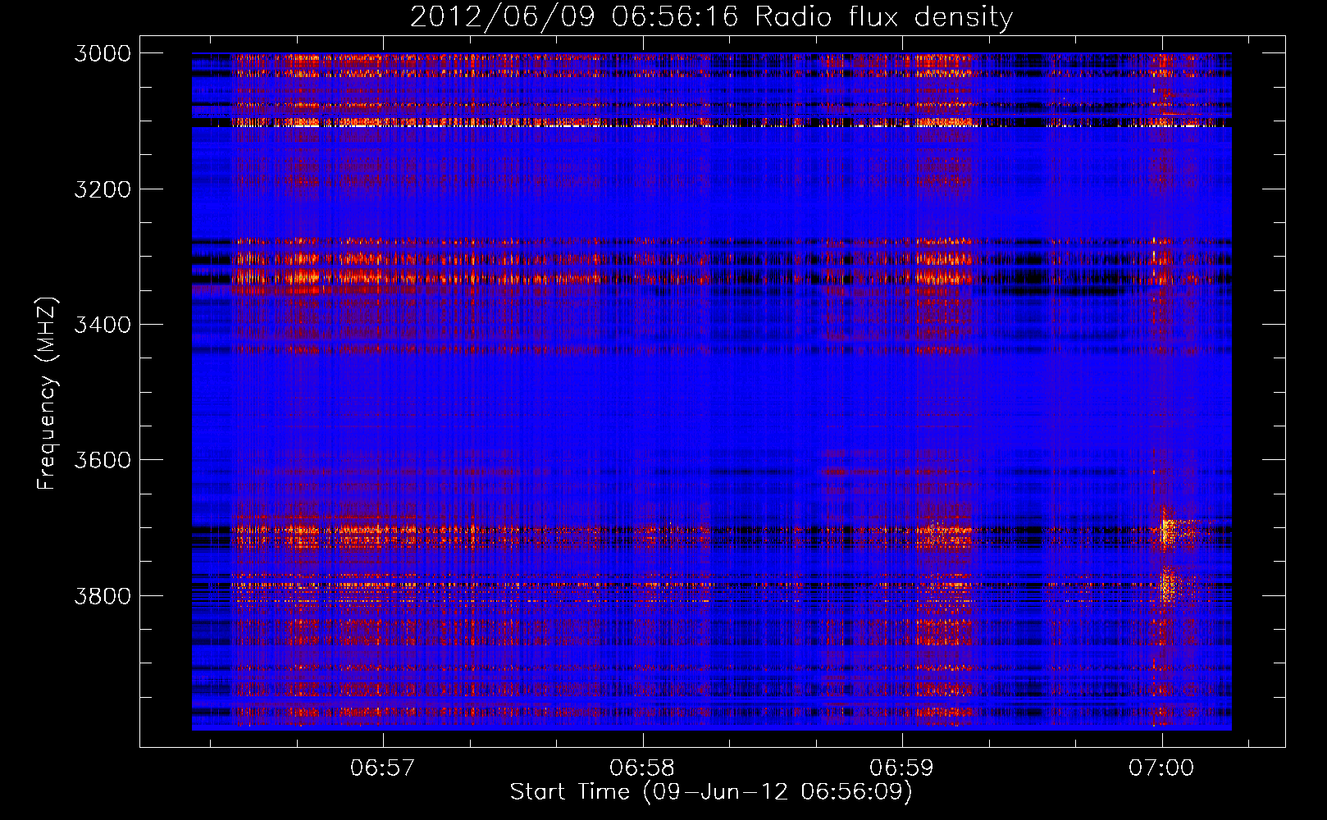Click the plot title "2012/06/09 06:56:16 Radio flux density"
The height and width of the screenshot is (820, 1327).
click(711, 16)
